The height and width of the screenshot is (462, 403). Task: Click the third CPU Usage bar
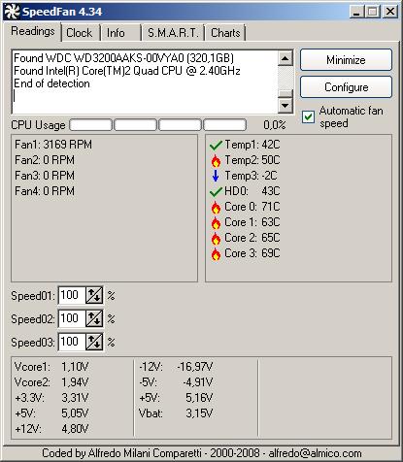pyautogui.click(x=181, y=125)
